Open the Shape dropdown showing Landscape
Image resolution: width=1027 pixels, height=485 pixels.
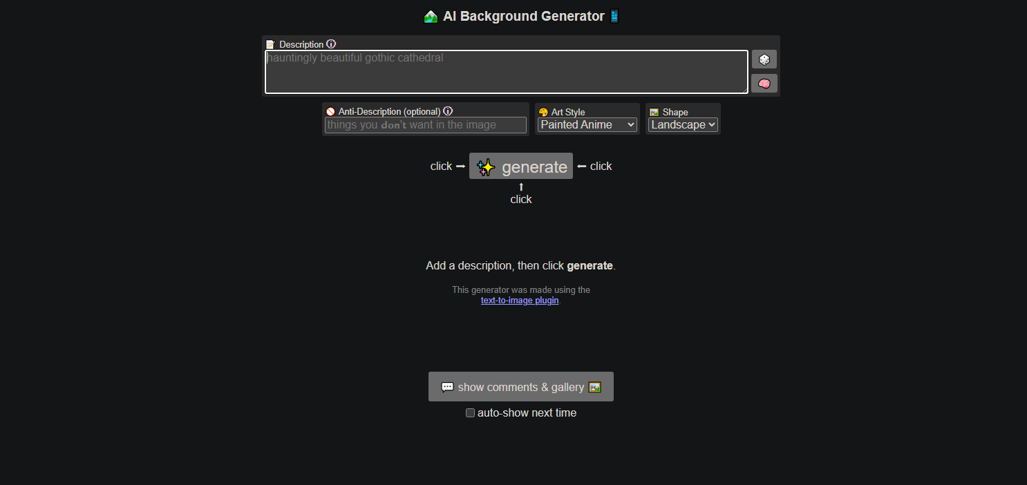[x=683, y=124]
